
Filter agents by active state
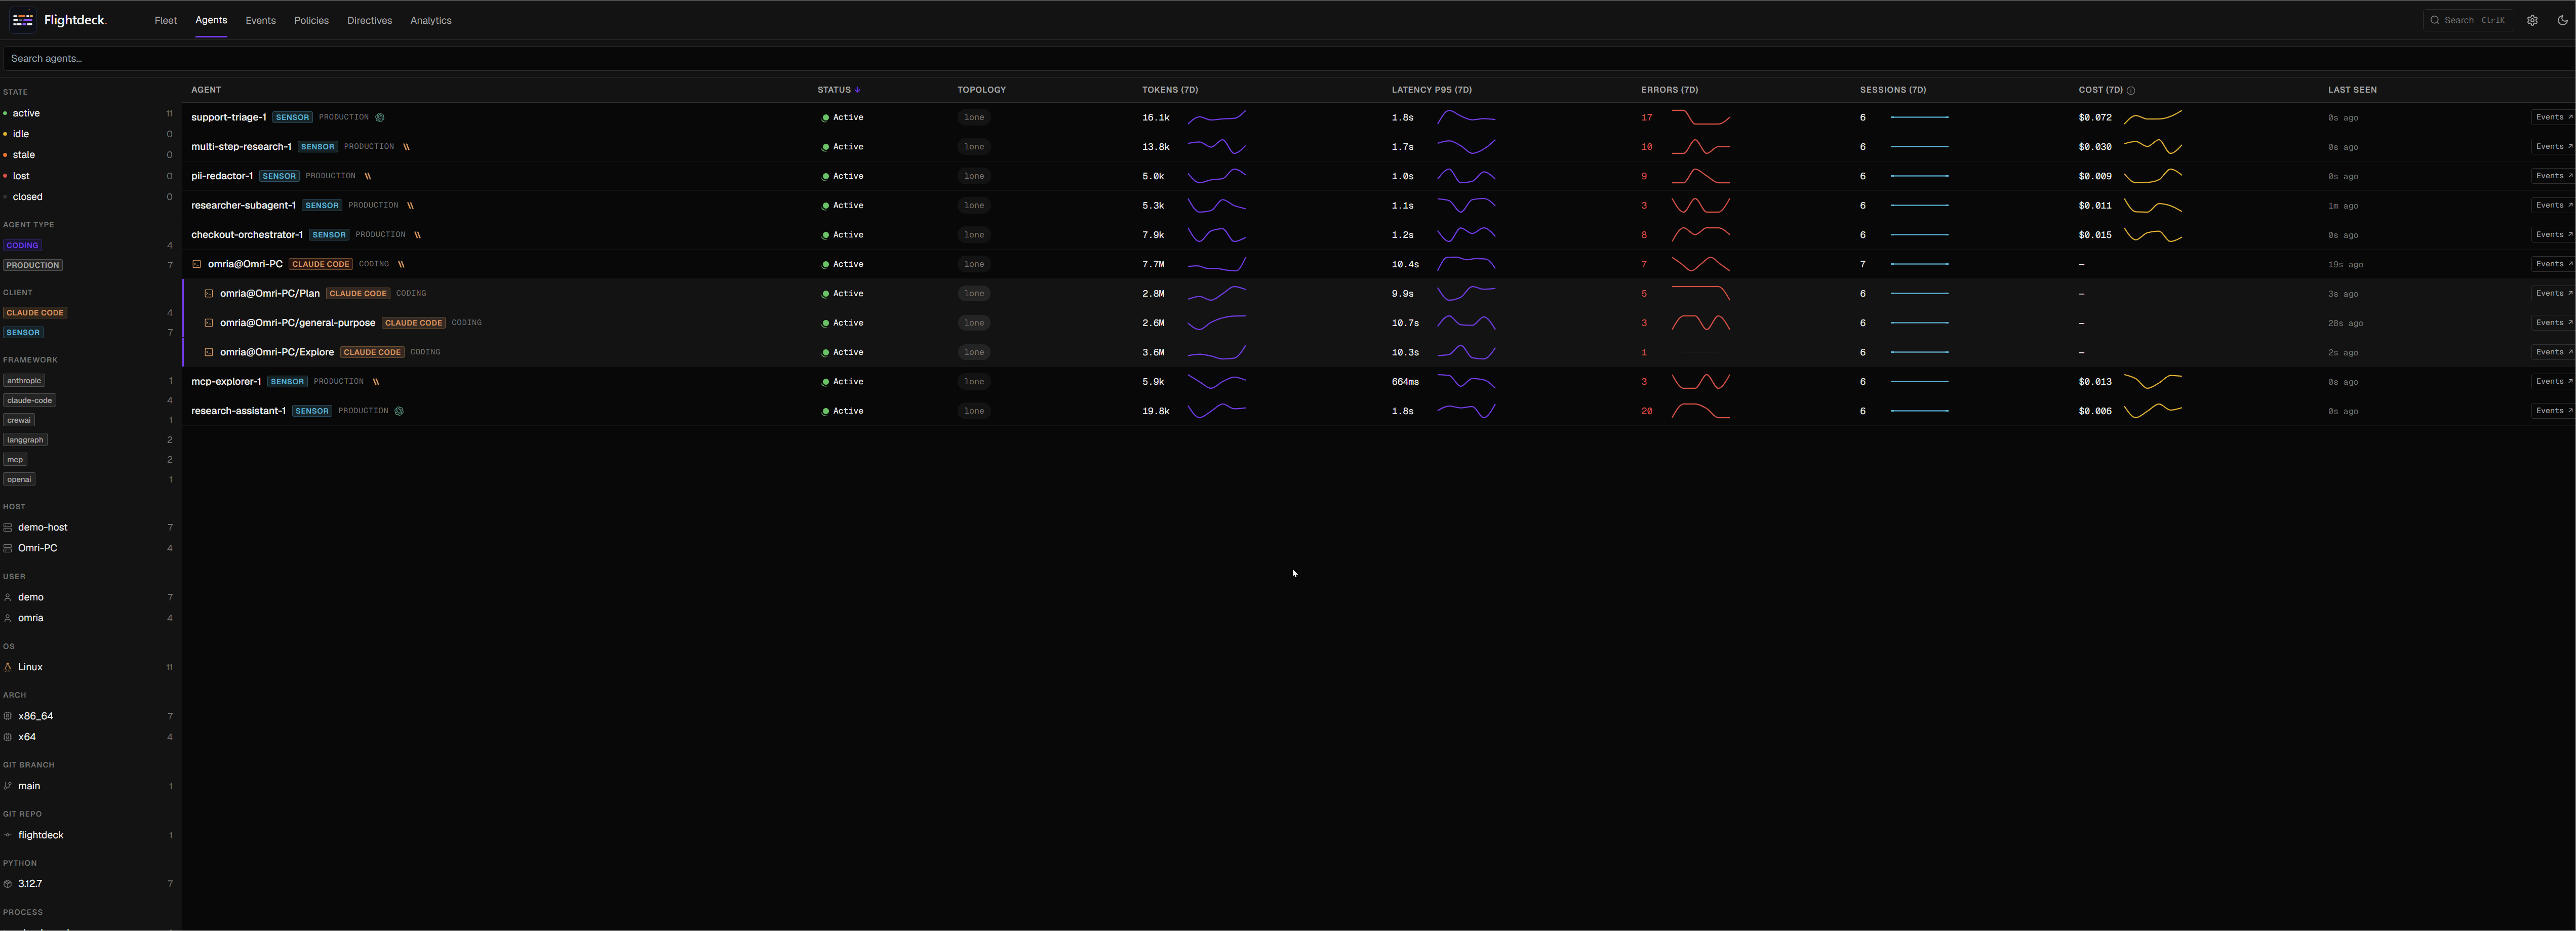click(88, 113)
